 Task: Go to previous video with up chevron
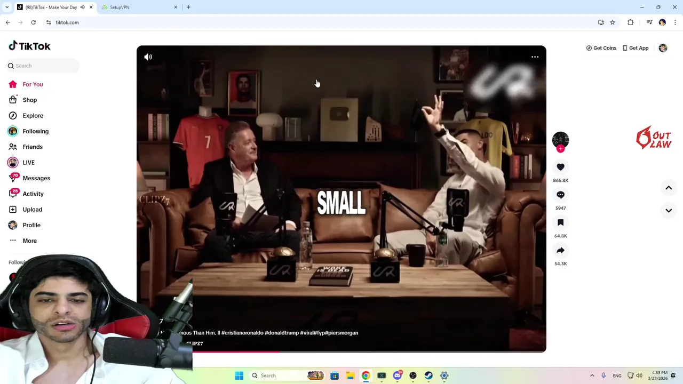[669, 188]
